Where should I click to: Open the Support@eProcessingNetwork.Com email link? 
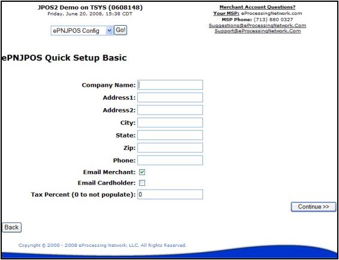click(258, 31)
